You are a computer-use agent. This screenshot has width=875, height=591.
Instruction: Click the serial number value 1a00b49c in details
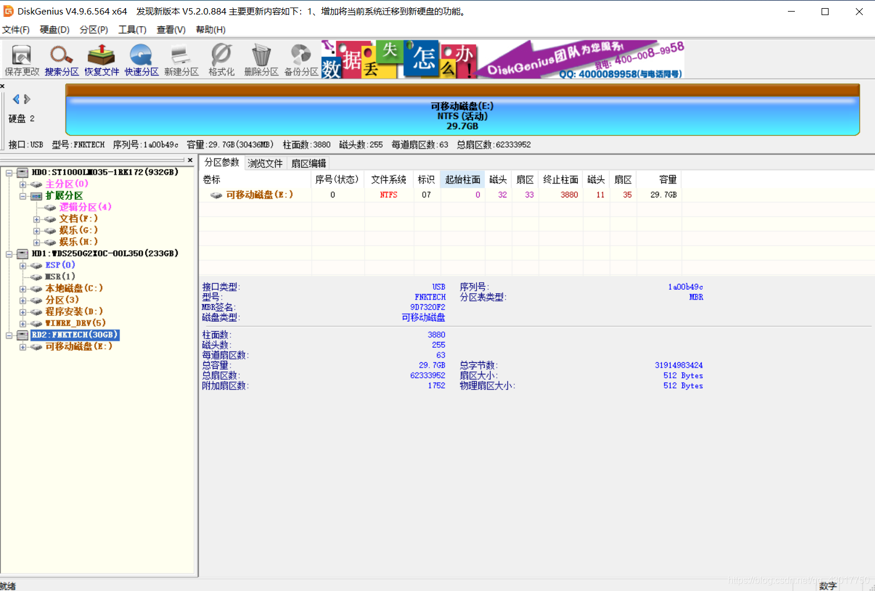click(x=686, y=287)
